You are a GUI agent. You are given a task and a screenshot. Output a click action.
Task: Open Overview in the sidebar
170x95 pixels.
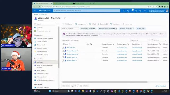[x=40, y=28]
